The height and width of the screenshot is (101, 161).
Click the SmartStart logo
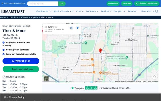pyautogui.click(x=13, y=11)
